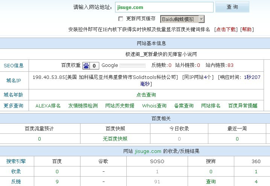
Task: Open the ALEXA排名 link
Action: (x=48, y=106)
